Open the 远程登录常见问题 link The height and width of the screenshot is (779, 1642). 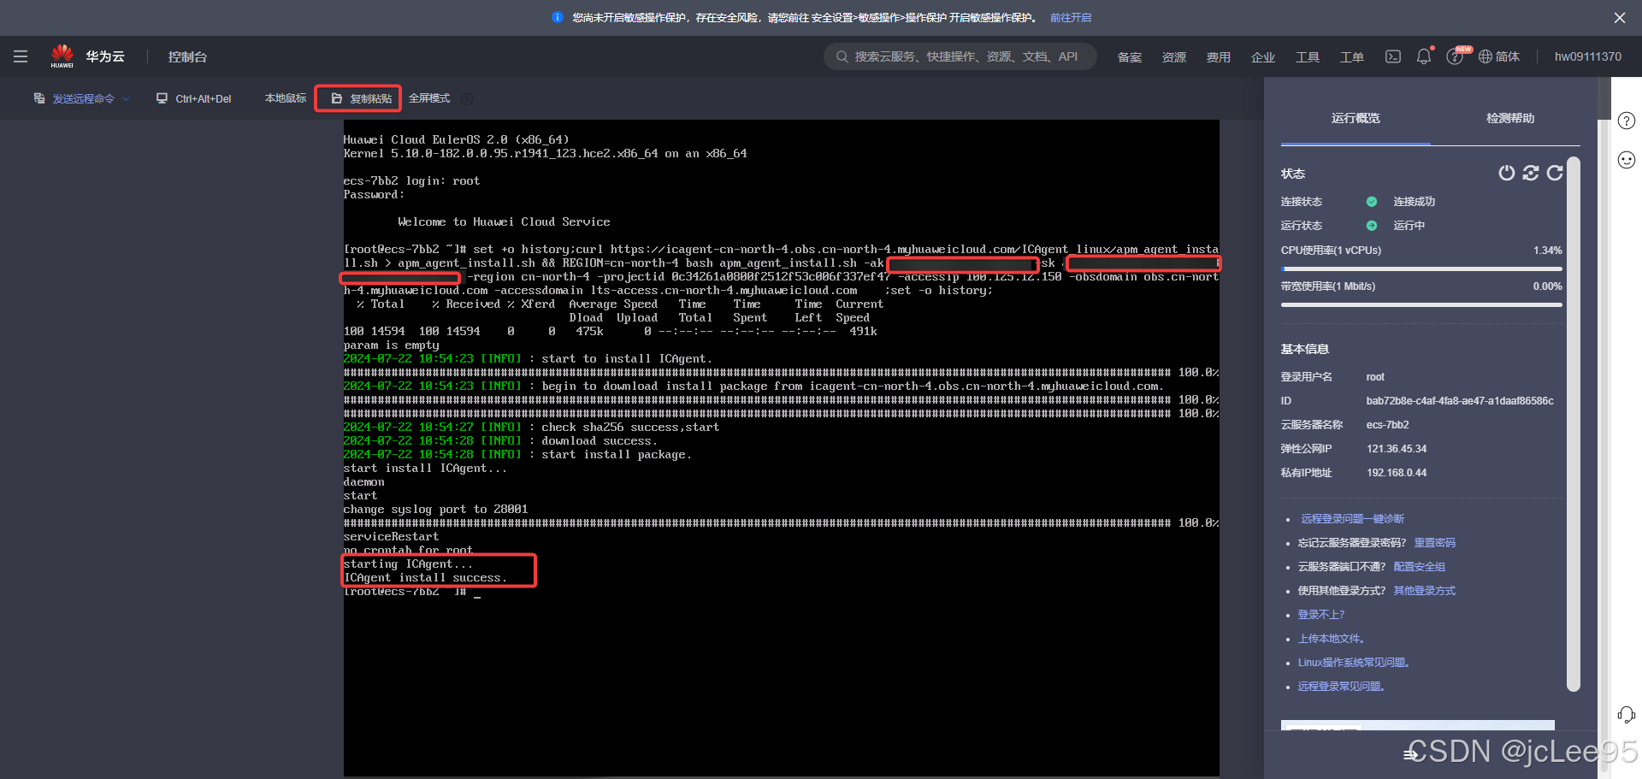click(1341, 687)
